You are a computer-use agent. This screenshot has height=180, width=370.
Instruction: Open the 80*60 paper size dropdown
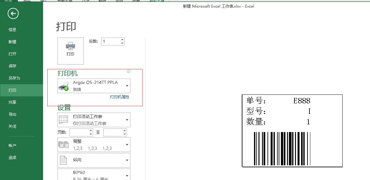[94, 175]
